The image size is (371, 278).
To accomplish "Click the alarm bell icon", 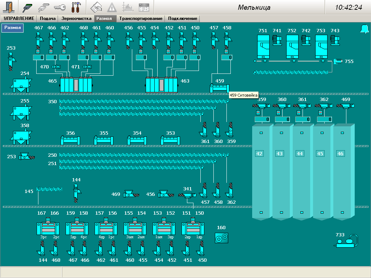I will [364, 30].
